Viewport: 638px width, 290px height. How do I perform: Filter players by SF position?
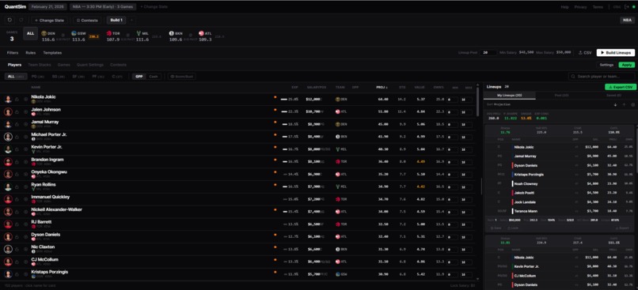pyautogui.click(x=78, y=77)
